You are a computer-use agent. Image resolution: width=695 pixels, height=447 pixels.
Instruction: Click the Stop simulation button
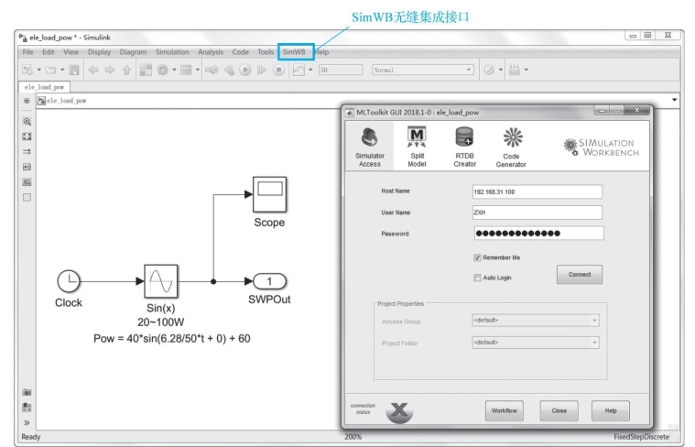click(278, 70)
